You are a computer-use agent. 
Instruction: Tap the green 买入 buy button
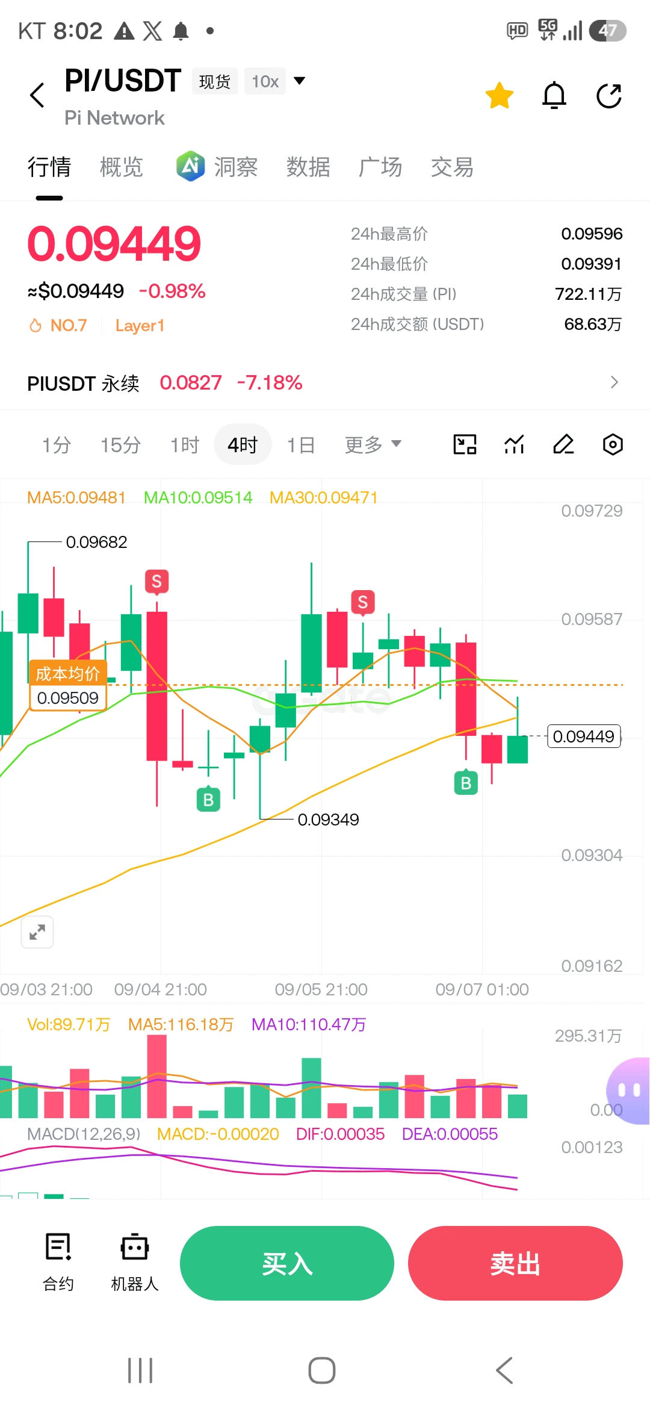coord(287,1263)
